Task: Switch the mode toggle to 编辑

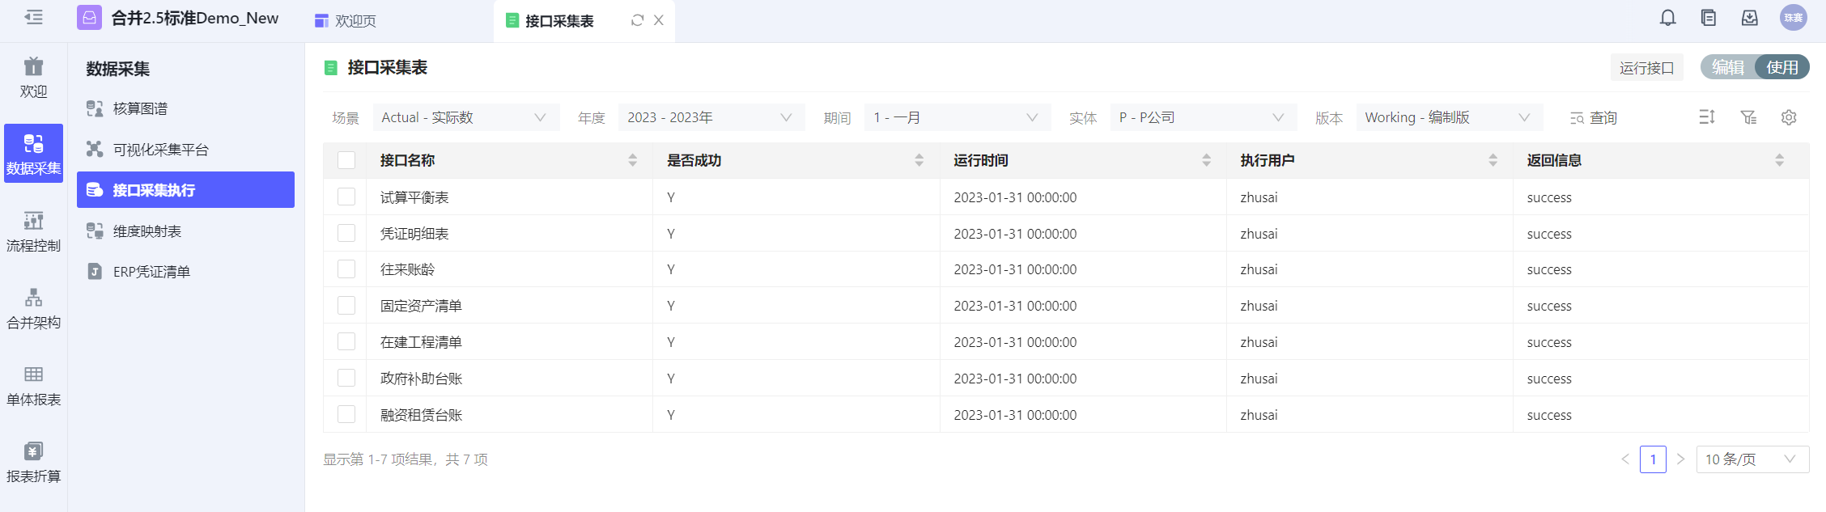Action: pyautogui.click(x=1728, y=67)
